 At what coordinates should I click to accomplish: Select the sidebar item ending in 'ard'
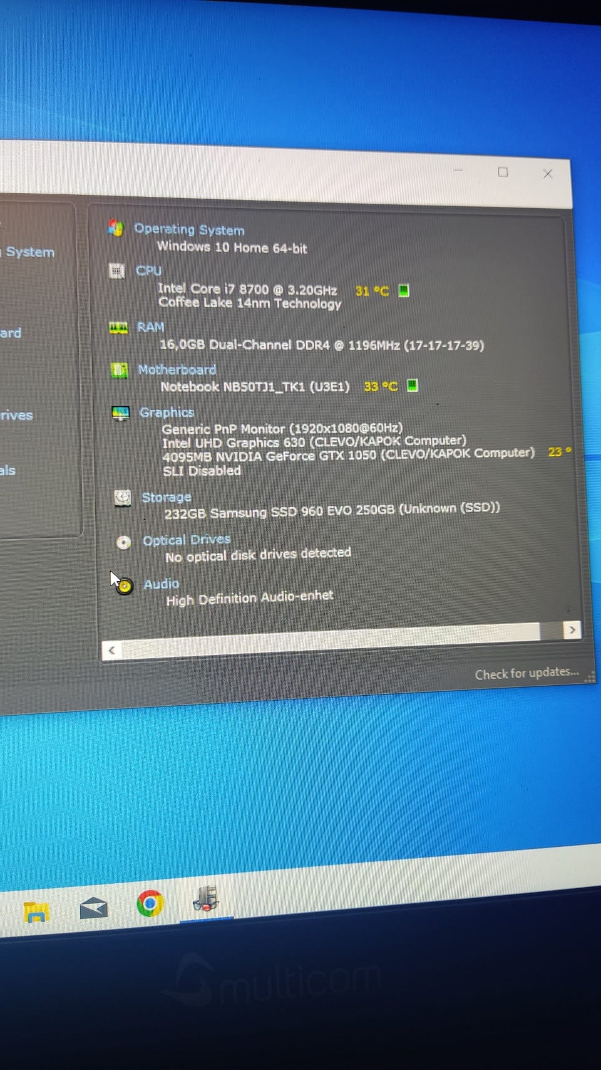pyautogui.click(x=11, y=333)
